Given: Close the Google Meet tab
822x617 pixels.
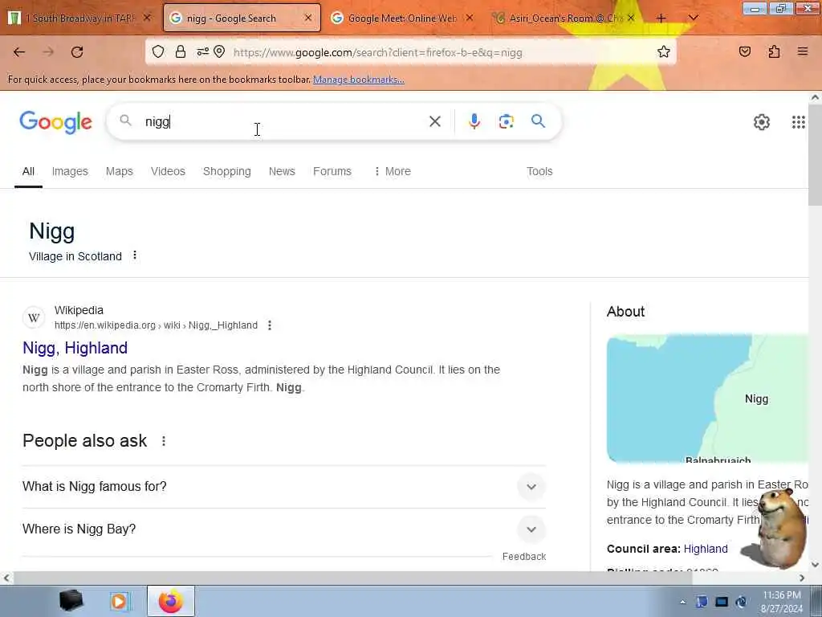Looking at the screenshot, I should 469,18.
